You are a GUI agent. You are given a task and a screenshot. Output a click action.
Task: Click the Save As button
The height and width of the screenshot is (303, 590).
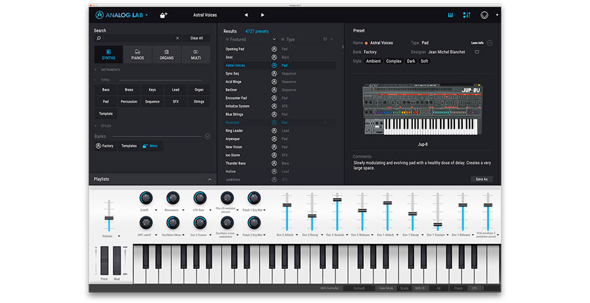pyautogui.click(x=481, y=179)
